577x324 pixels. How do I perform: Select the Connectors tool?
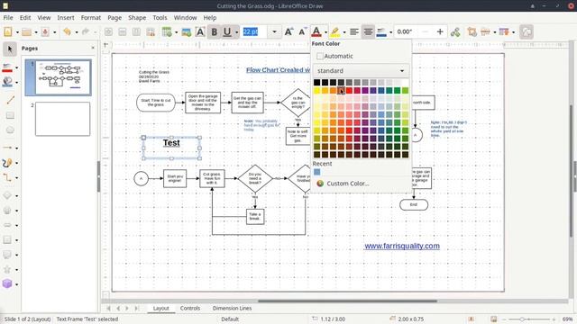[7, 178]
